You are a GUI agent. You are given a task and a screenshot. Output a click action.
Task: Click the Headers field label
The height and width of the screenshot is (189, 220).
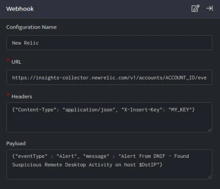22,96
